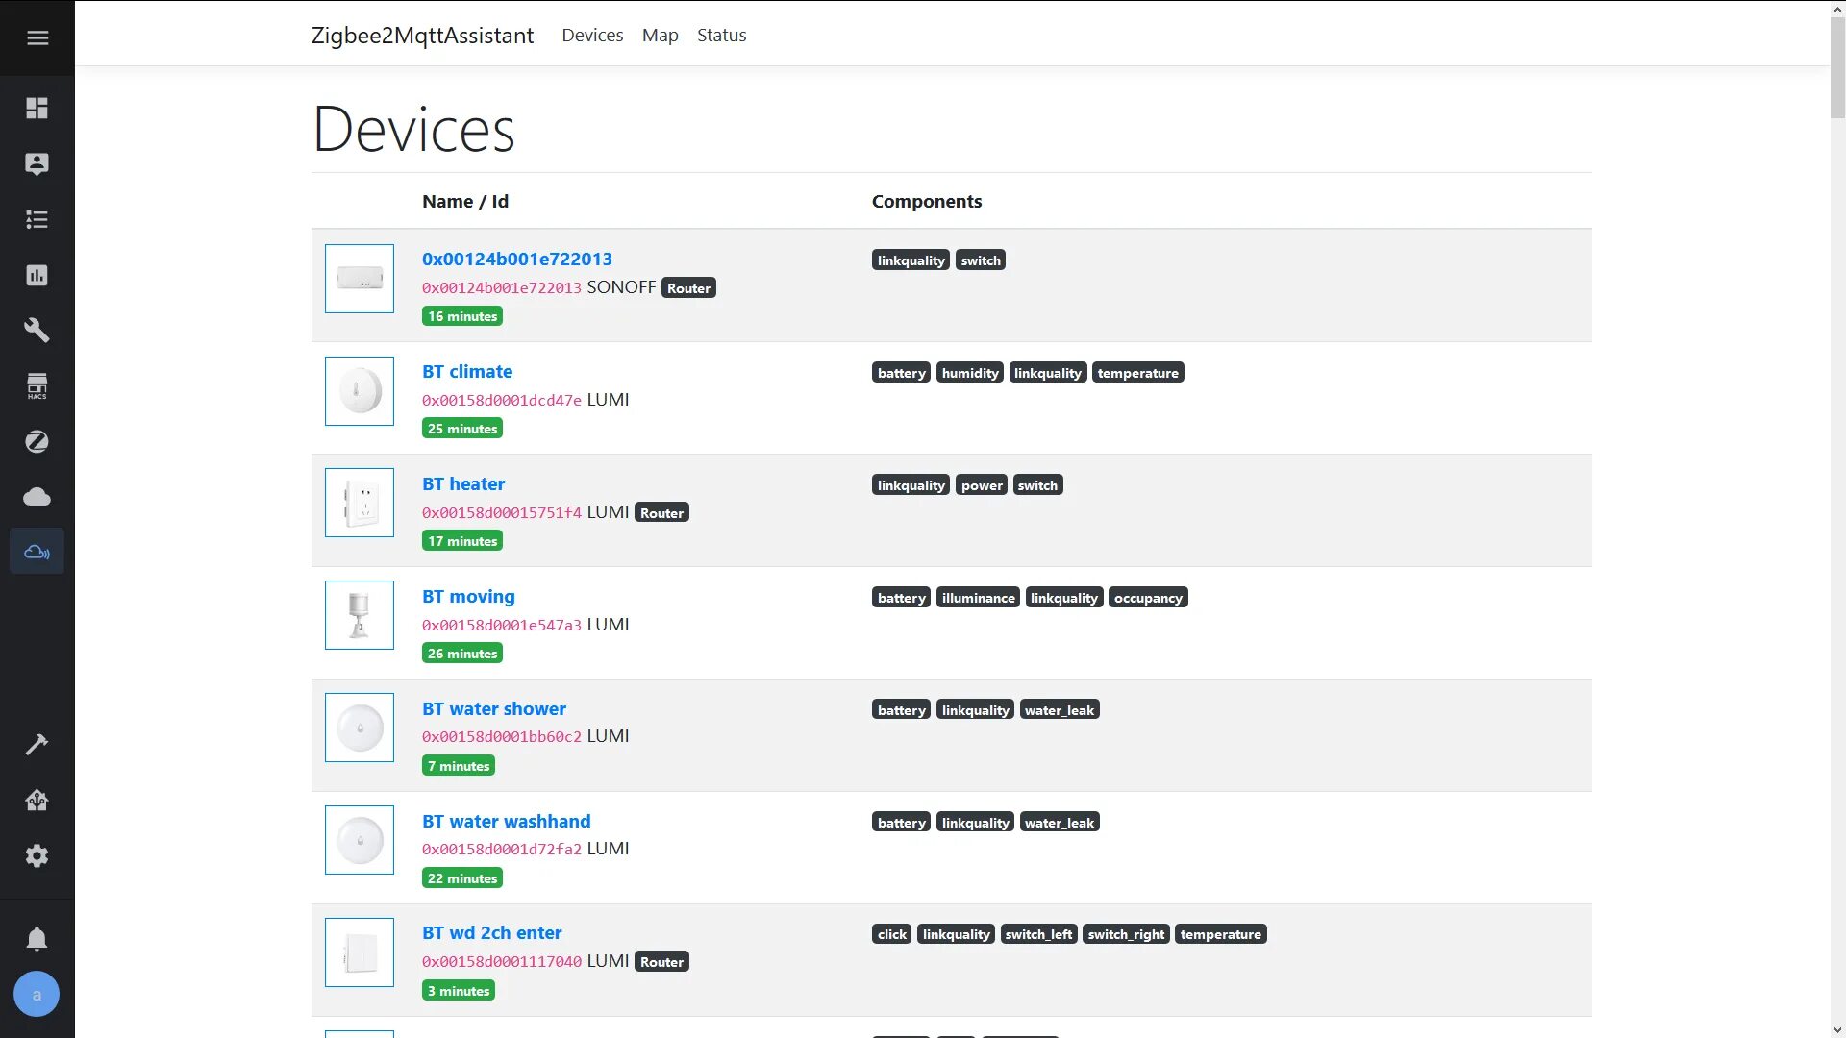Screen dimensions: 1846x1038
Task: Open Configuration gear icon
Action: tap(37, 856)
